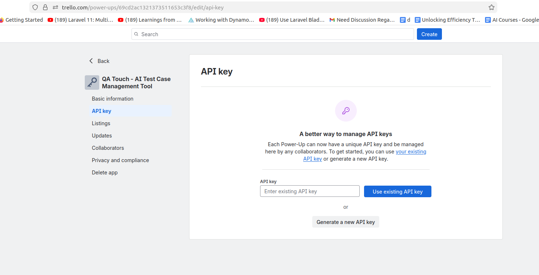Click the search magnifier icon
The height and width of the screenshot is (275, 539).
tap(136, 34)
